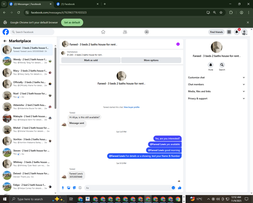This screenshot has width=253, height=203.
Task: Expand Media, files and links section
Action: [217, 91]
